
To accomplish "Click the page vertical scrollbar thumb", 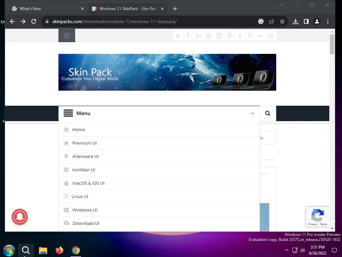I will (x=332, y=44).
